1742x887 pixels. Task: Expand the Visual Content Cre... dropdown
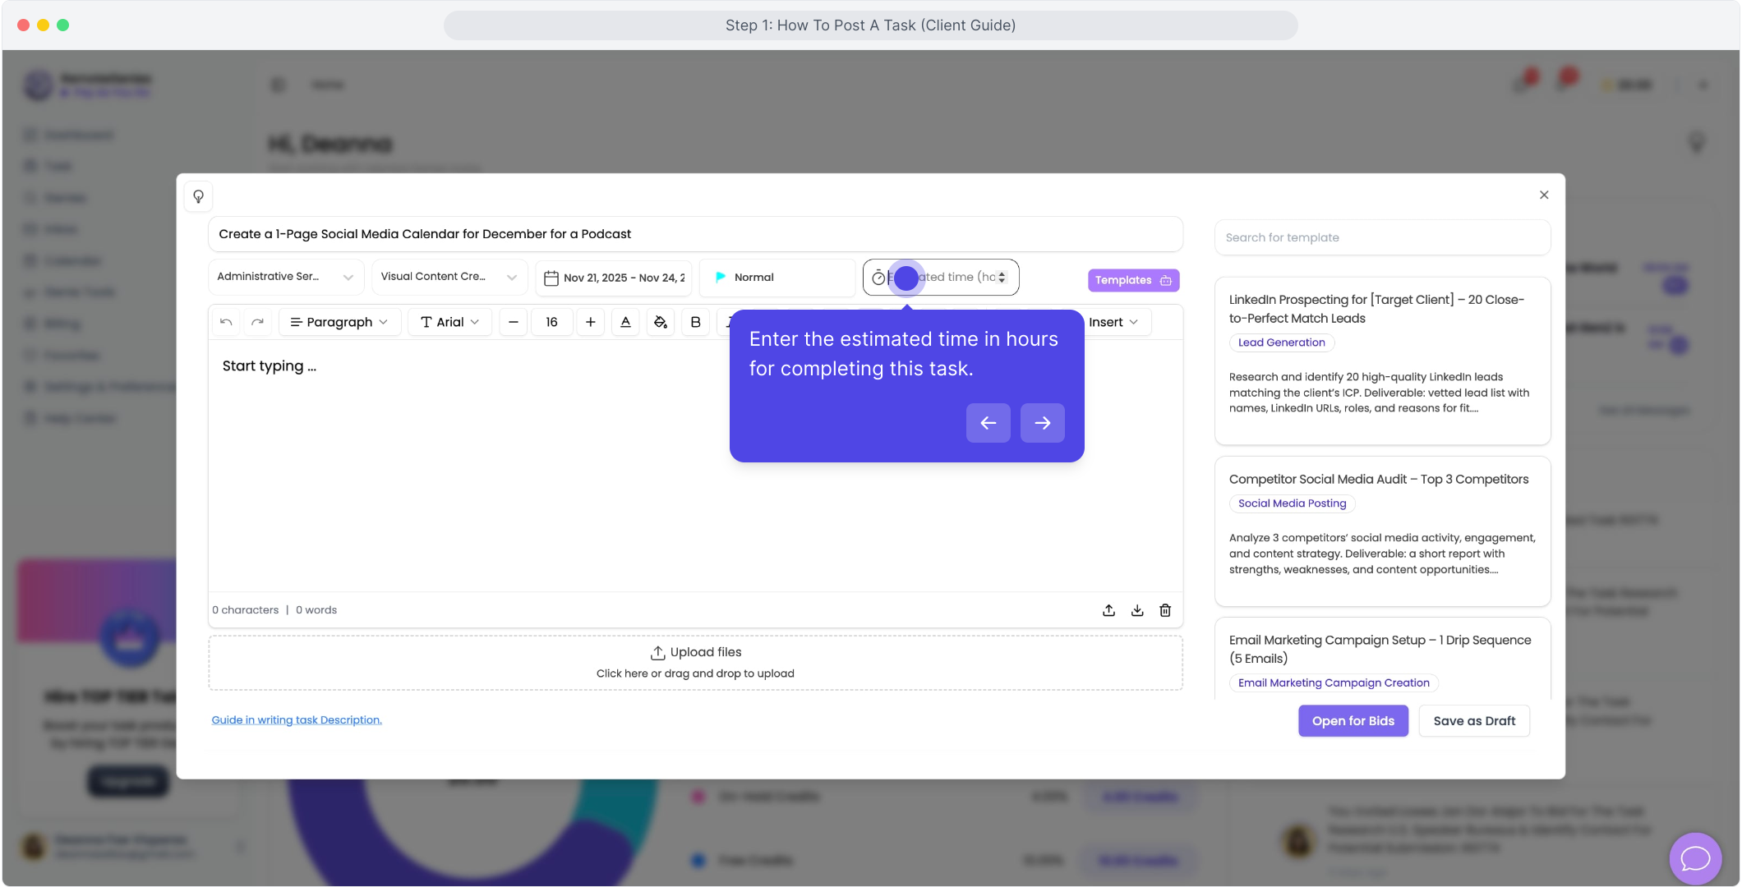(448, 277)
